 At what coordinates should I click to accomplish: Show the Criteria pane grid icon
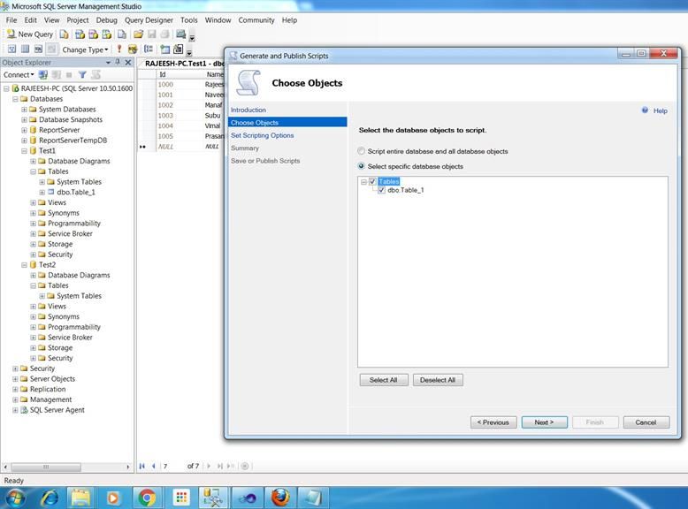pyautogui.click(x=25, y=49)
